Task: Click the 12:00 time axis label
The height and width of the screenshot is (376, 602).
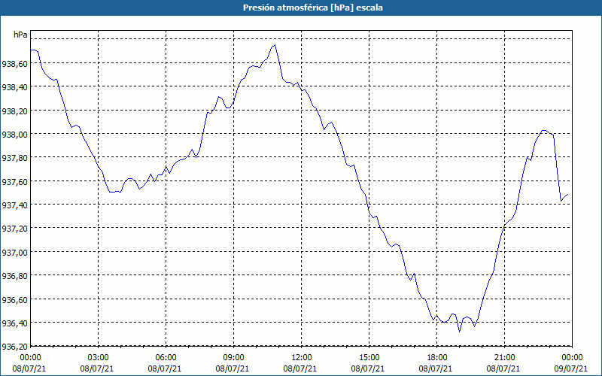Action: (301, 358)
